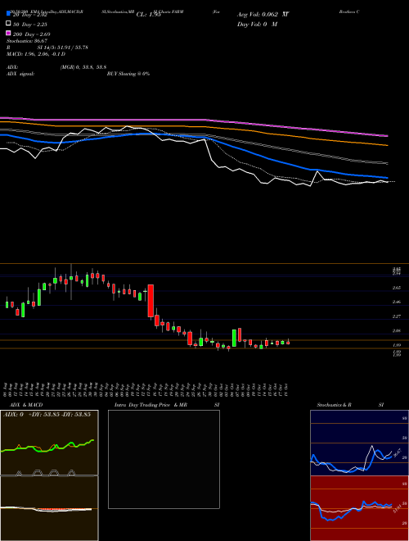409x541 pixels.
Task: Click the 2.27 price axis label
Action: (x=396, y=316)
